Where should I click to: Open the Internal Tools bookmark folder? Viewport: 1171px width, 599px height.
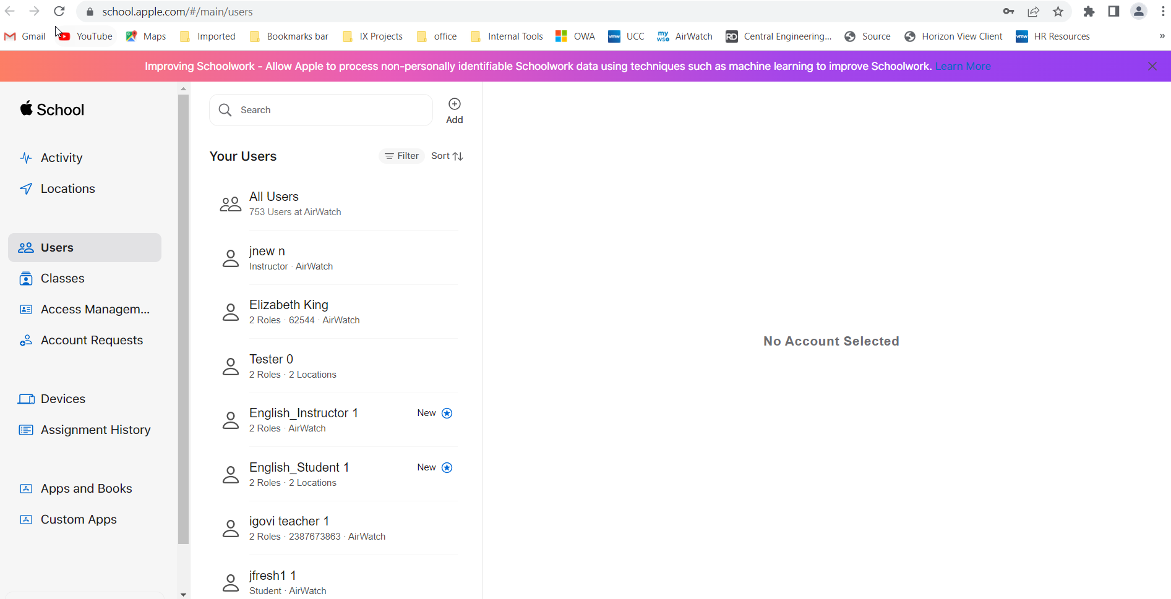[507, 36]
